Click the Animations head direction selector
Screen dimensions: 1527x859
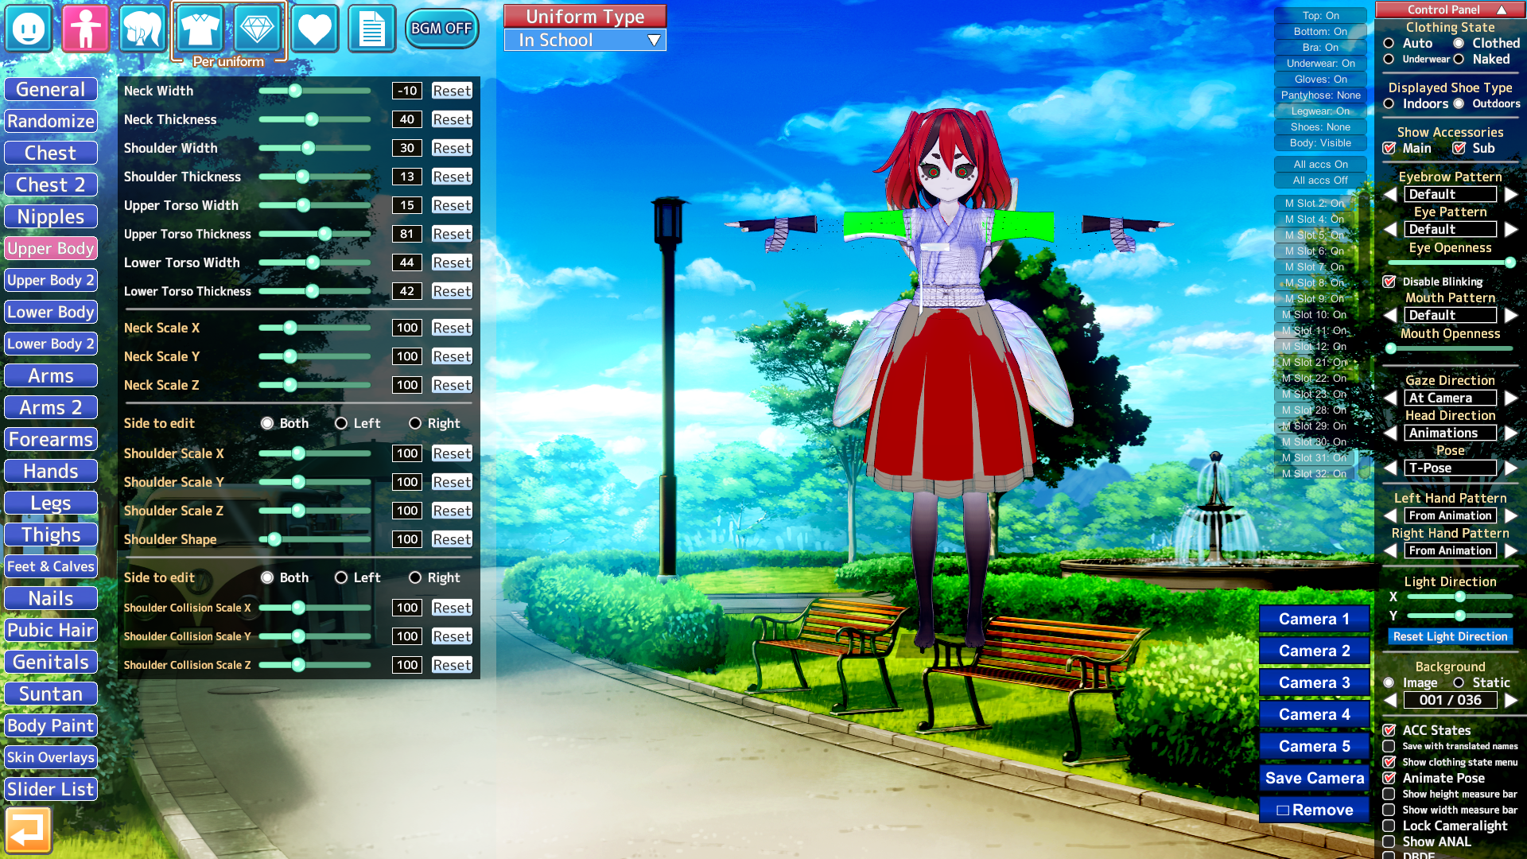(1451, 433)
